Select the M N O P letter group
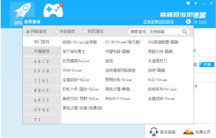216x138 pixels. click(x=42, y=91)
